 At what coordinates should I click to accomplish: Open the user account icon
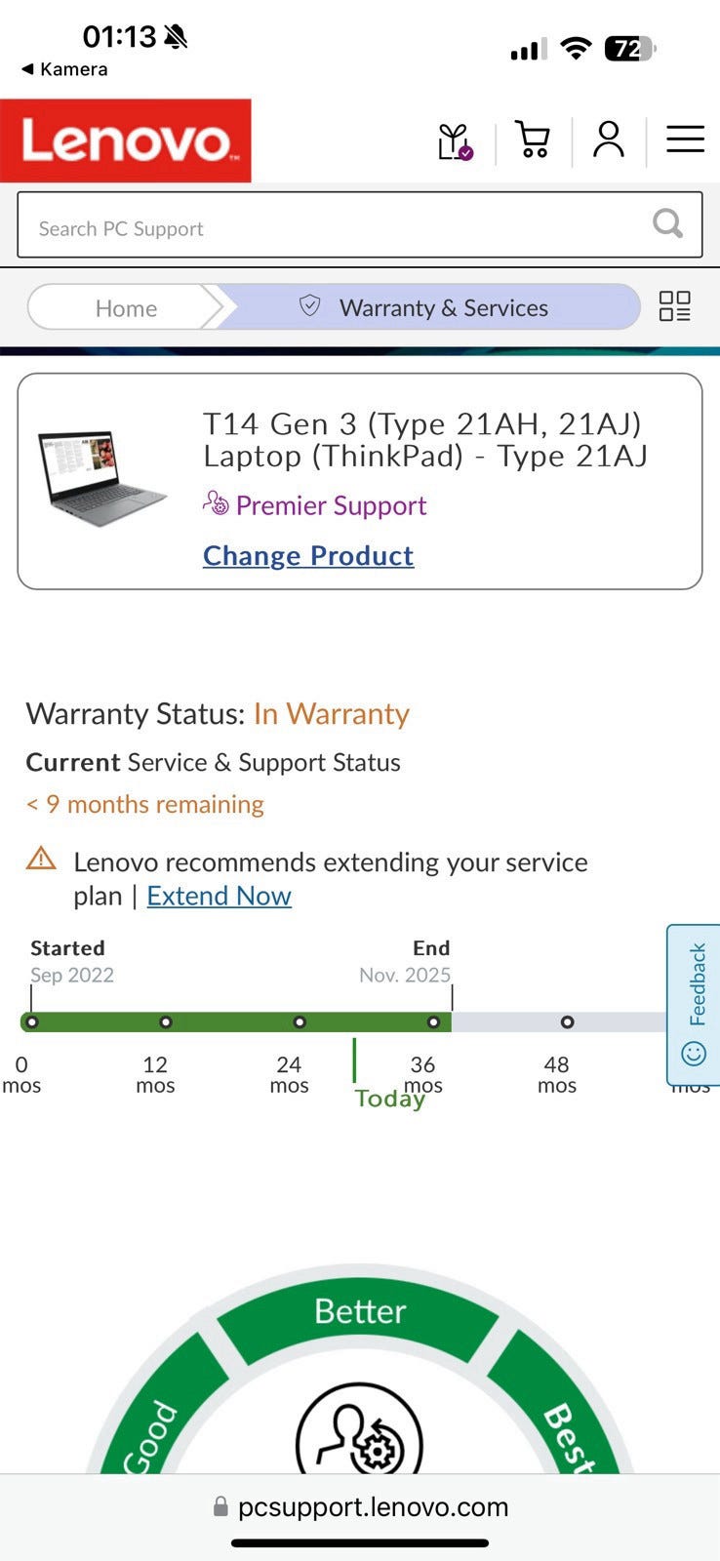point(609,140)
